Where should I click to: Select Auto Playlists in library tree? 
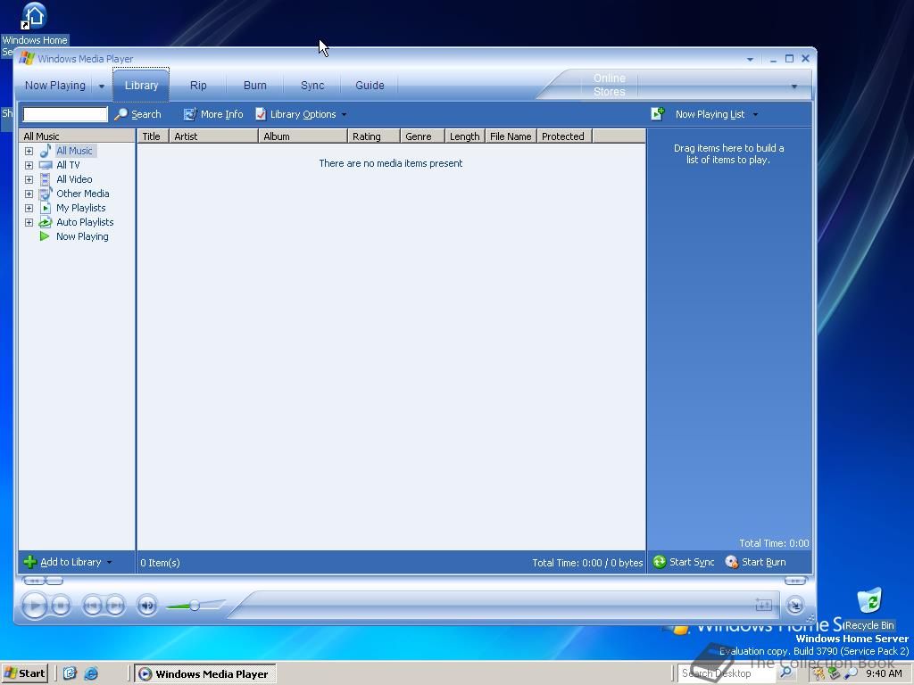(x=85, y=222)
